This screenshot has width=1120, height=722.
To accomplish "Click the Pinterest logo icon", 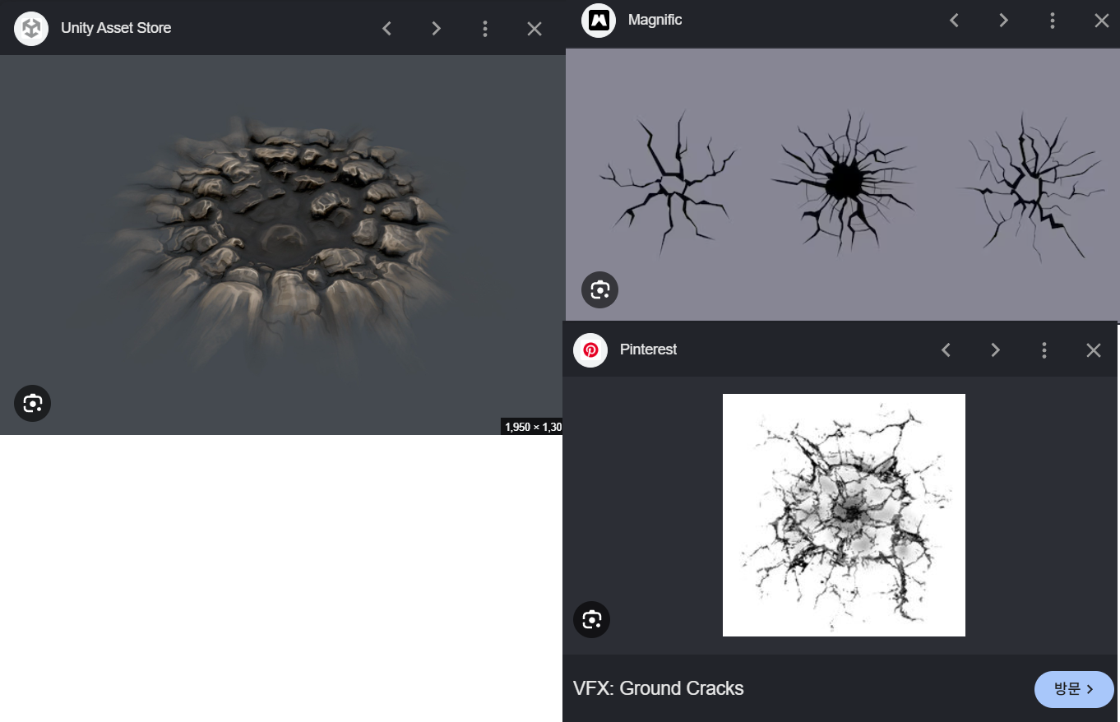I will click(590, 350).
